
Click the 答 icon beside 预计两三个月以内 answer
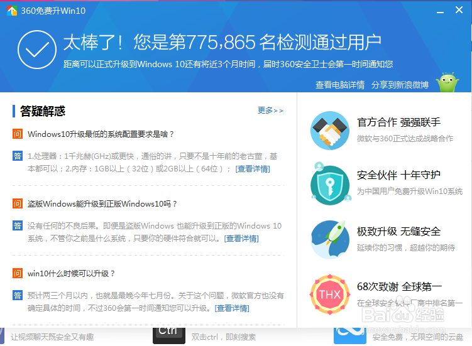[18, 295]
